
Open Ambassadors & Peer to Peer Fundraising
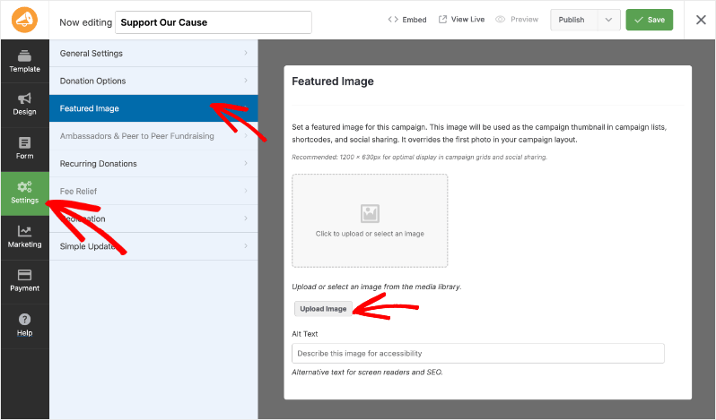[153, 136]
